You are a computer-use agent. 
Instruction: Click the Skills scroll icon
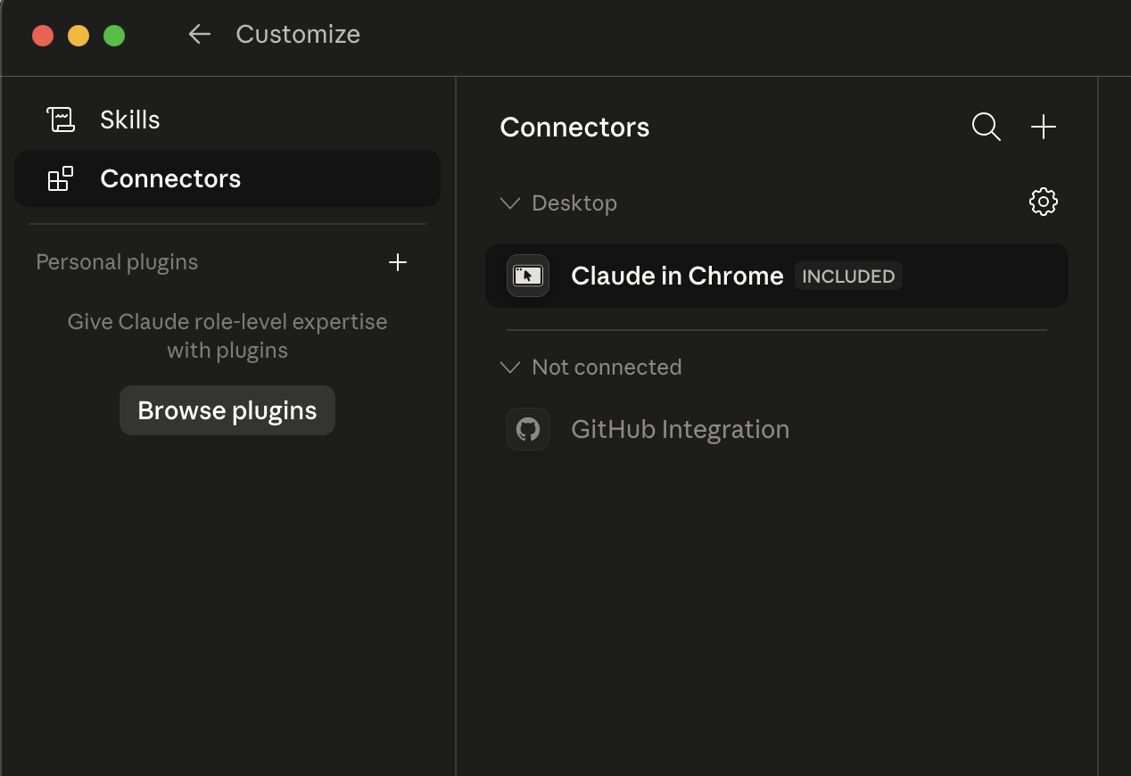click(x=61, y=120)
